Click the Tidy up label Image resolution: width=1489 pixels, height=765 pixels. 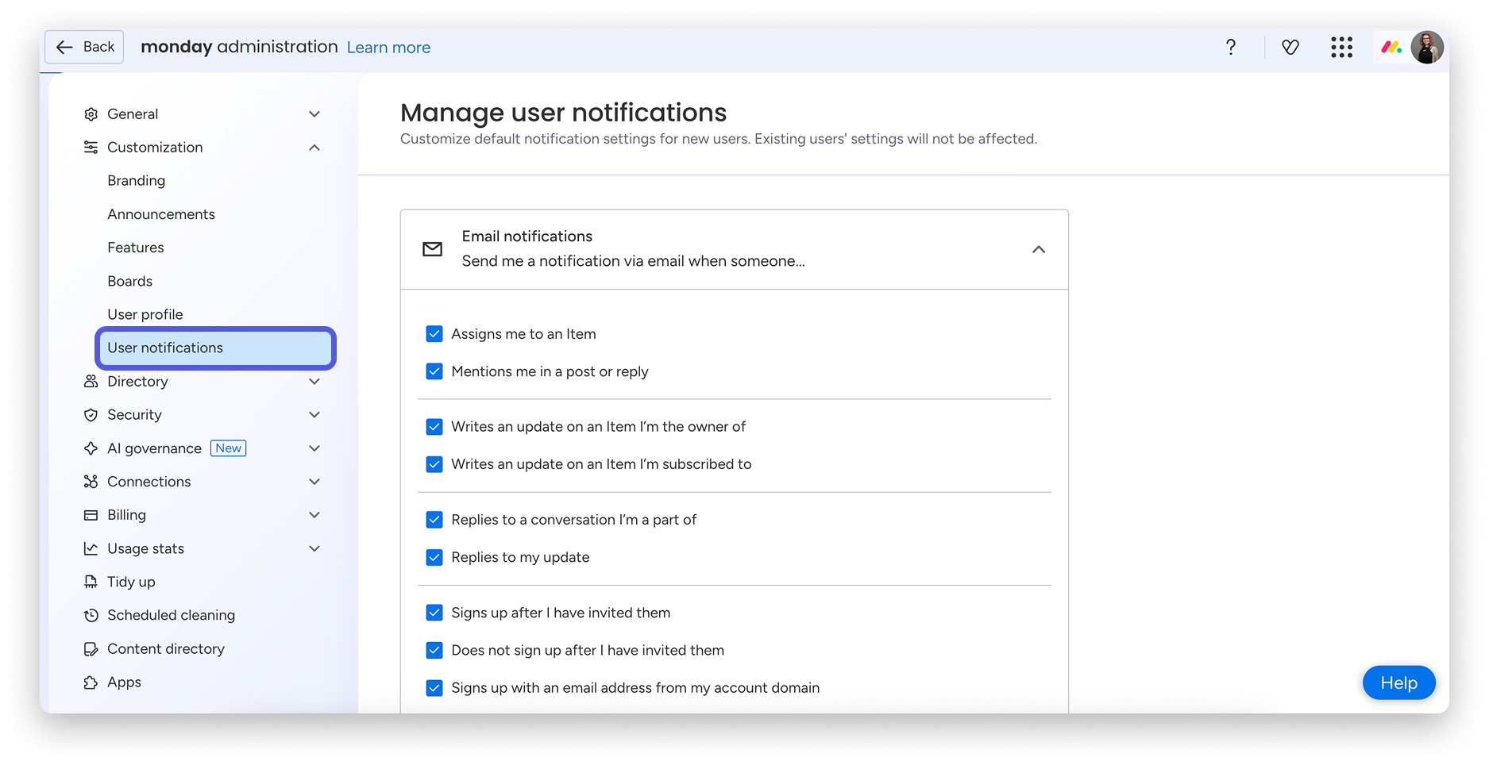pyautogui.click(x=132, y=582)
